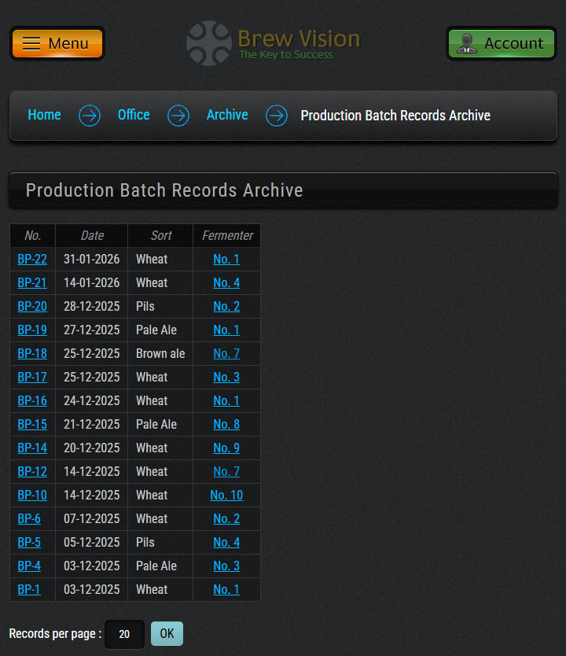
Task: Click the Brew Vision logo icon
Action: coord(208,43)
